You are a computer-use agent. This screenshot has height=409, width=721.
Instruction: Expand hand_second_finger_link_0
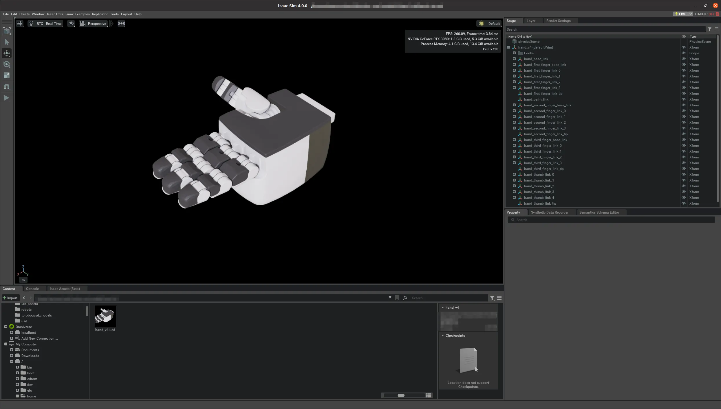(x=514, y=111)
